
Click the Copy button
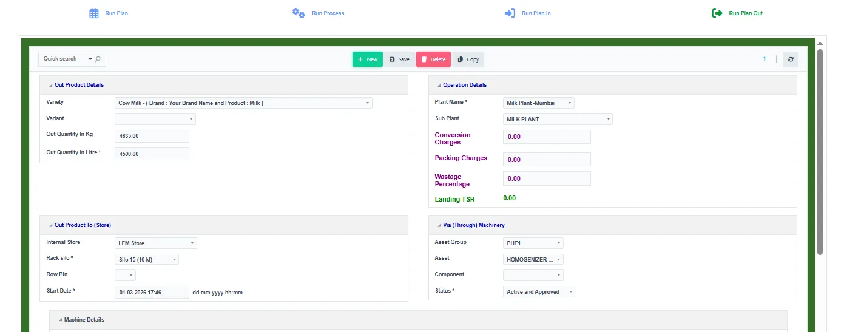pos(468,59)
